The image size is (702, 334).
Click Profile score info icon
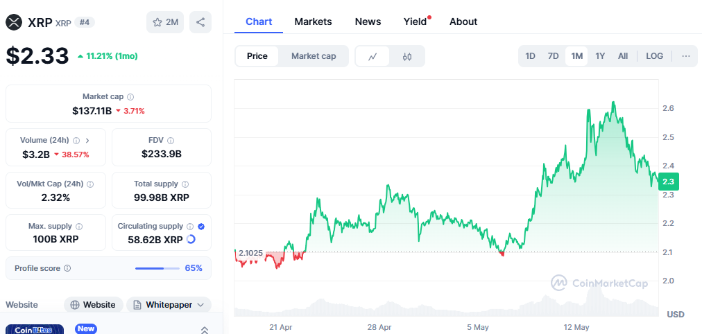[67, 268]
